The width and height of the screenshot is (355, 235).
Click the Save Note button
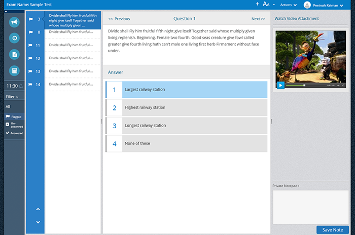click(x=332, y=230)
